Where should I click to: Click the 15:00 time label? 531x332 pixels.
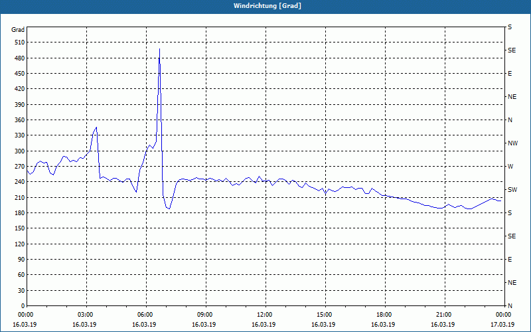(x=324, y=315)
